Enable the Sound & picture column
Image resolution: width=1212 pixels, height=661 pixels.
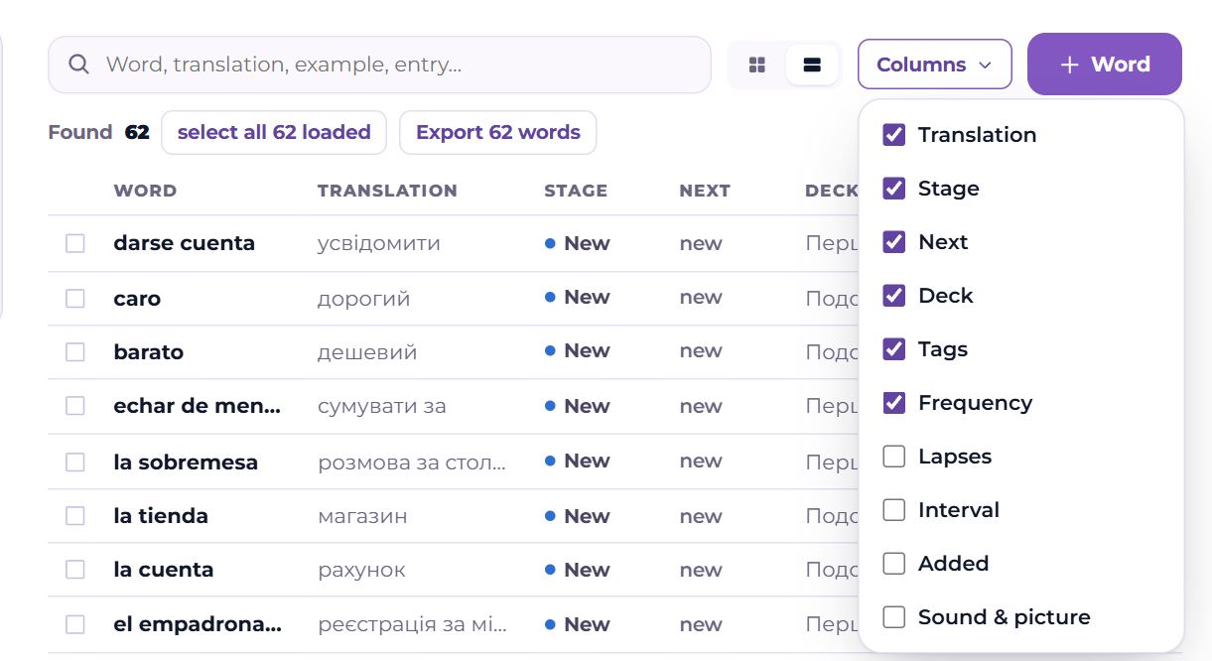coord(894,617)
